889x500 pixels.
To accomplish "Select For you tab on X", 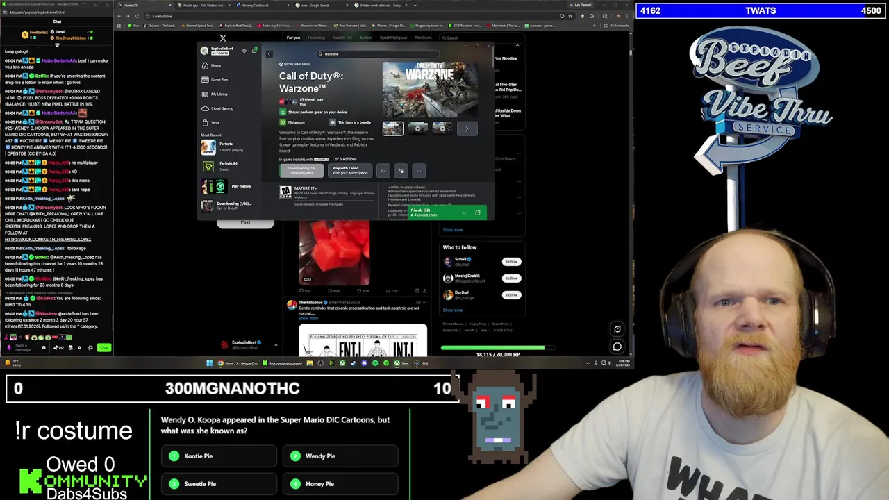I will [293, 37].
